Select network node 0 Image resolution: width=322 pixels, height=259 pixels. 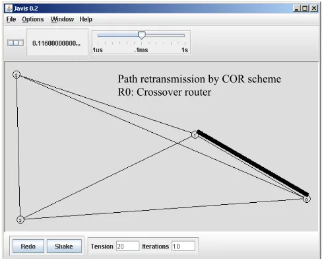(307, 199)
